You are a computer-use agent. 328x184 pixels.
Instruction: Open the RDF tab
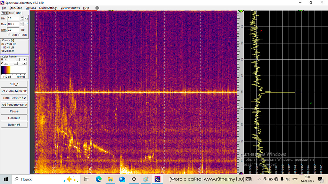coord(19,13)
